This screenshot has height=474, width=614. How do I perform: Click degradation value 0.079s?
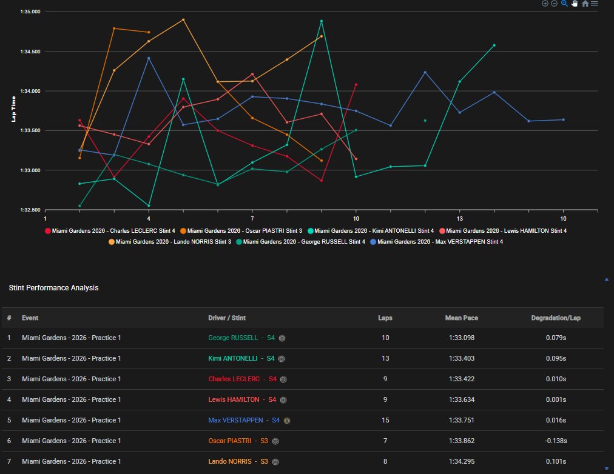click(556, 338)
